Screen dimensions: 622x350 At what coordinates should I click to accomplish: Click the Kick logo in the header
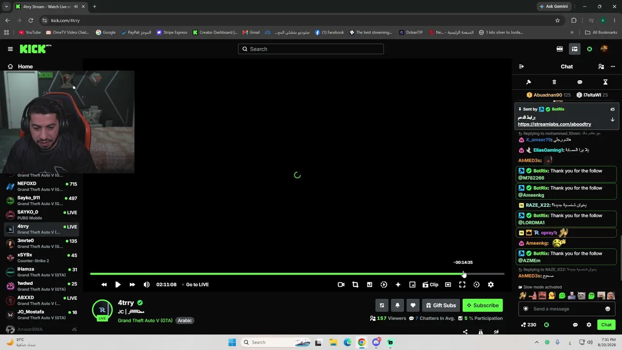(x=35, y=49)
